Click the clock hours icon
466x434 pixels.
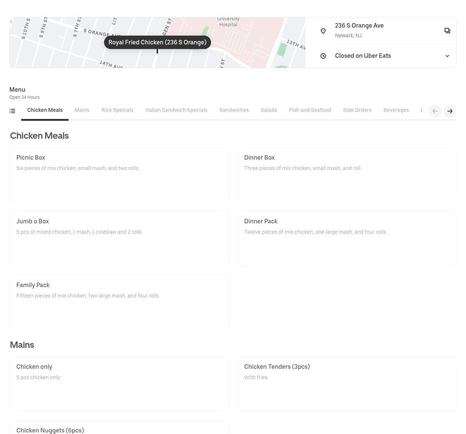(x=323, y=56)
